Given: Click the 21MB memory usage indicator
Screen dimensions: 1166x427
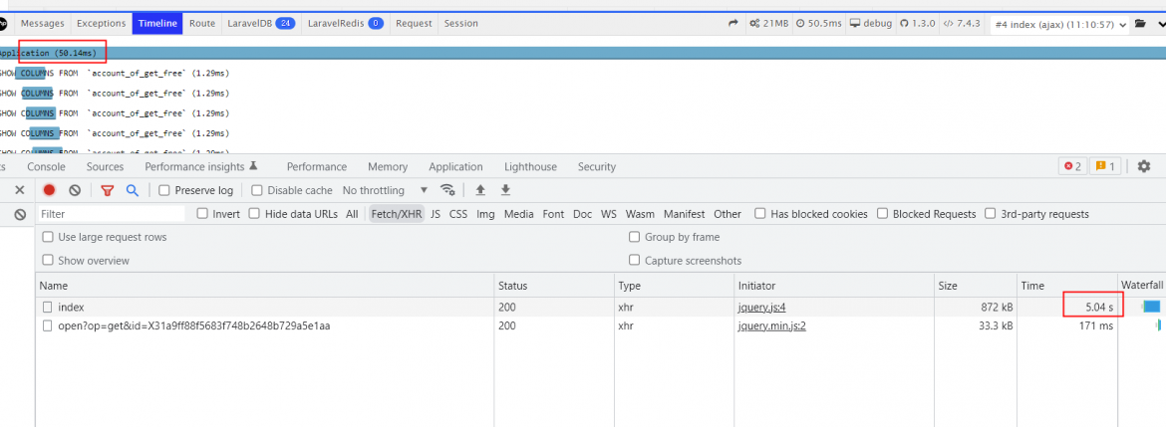Looking at the screenshot, I should pos(770,23).
